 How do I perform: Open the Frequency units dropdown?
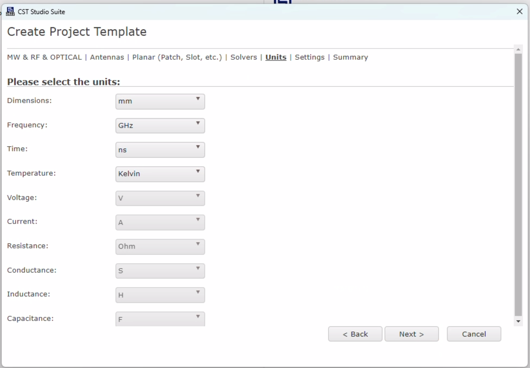tap(160, 126)
